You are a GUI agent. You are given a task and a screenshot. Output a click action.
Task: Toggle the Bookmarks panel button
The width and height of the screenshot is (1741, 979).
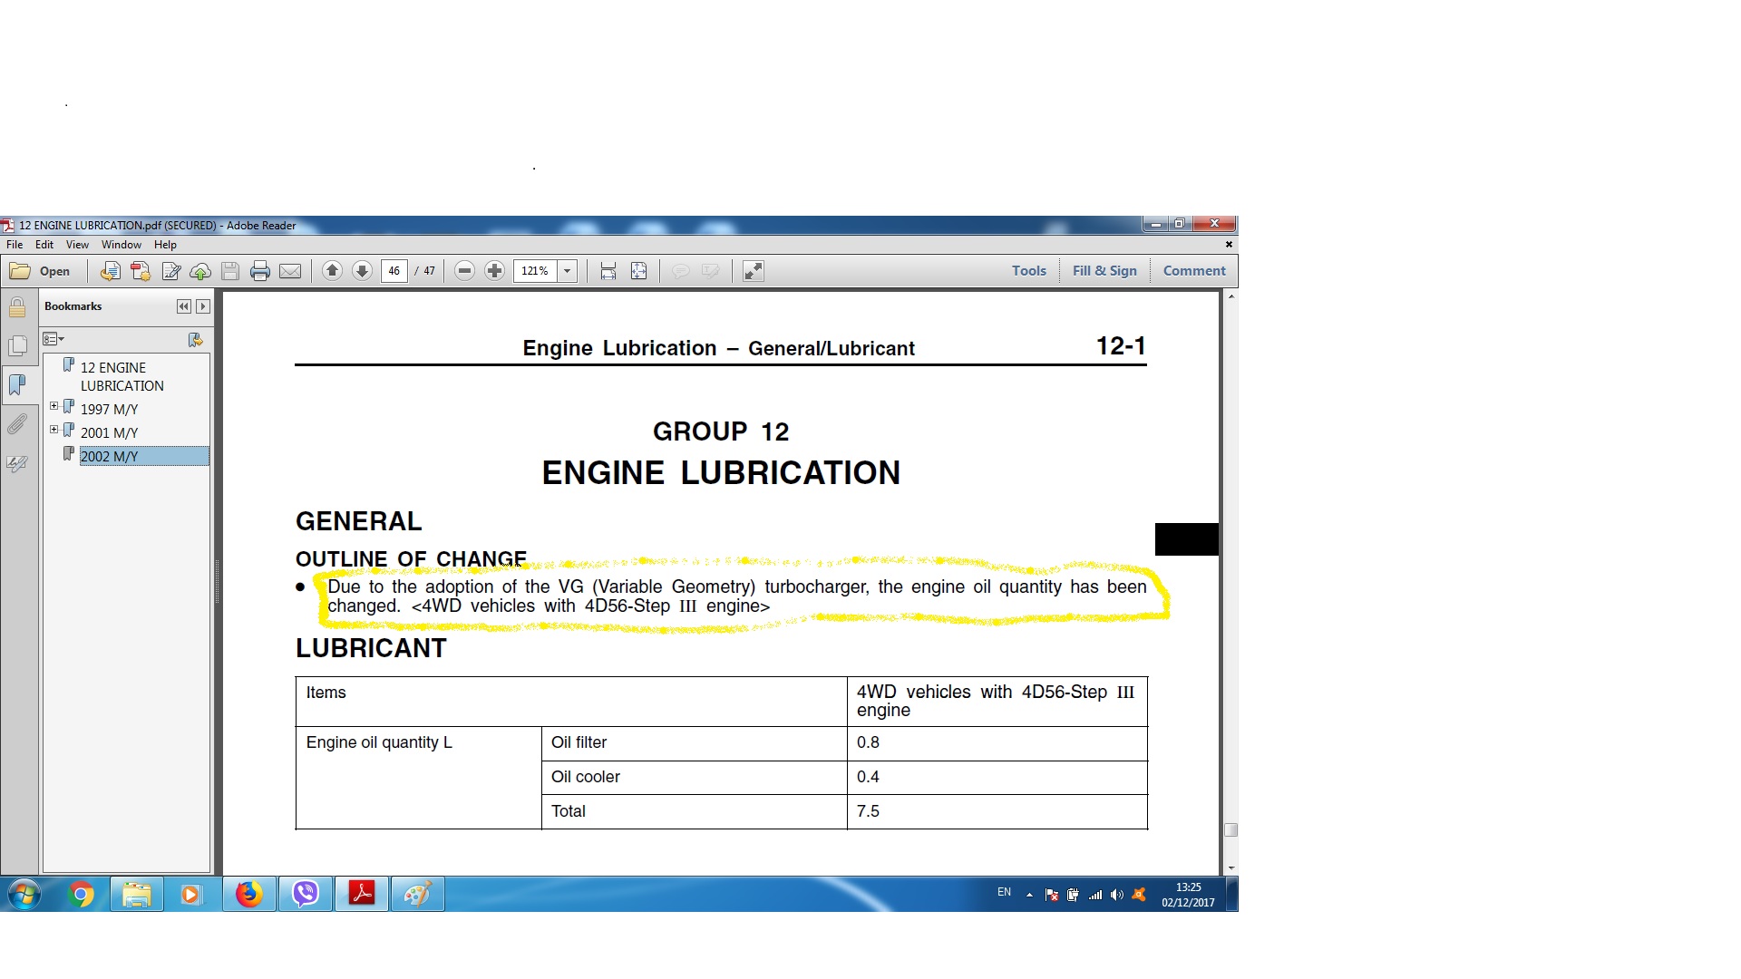(17, 385)
